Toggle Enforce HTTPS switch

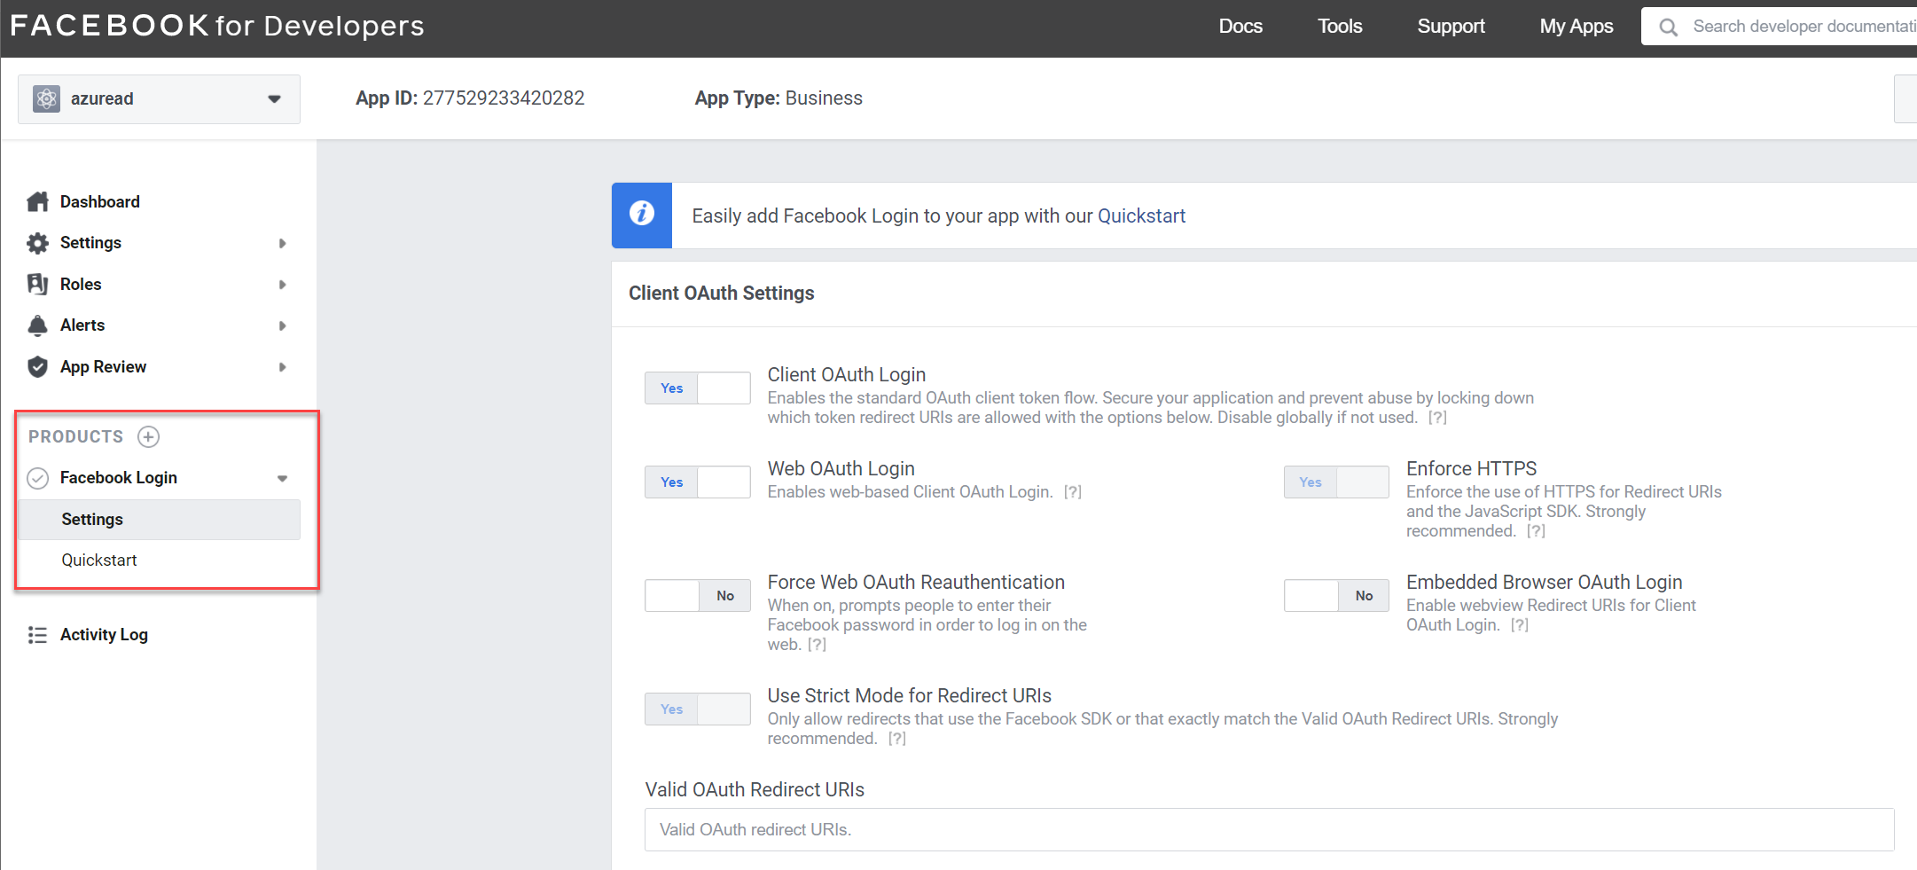[x=1336, y=482]
